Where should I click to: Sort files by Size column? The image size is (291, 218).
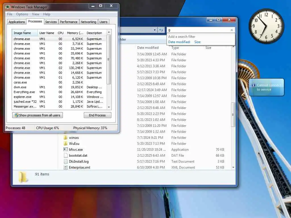[x=208, y=48]
